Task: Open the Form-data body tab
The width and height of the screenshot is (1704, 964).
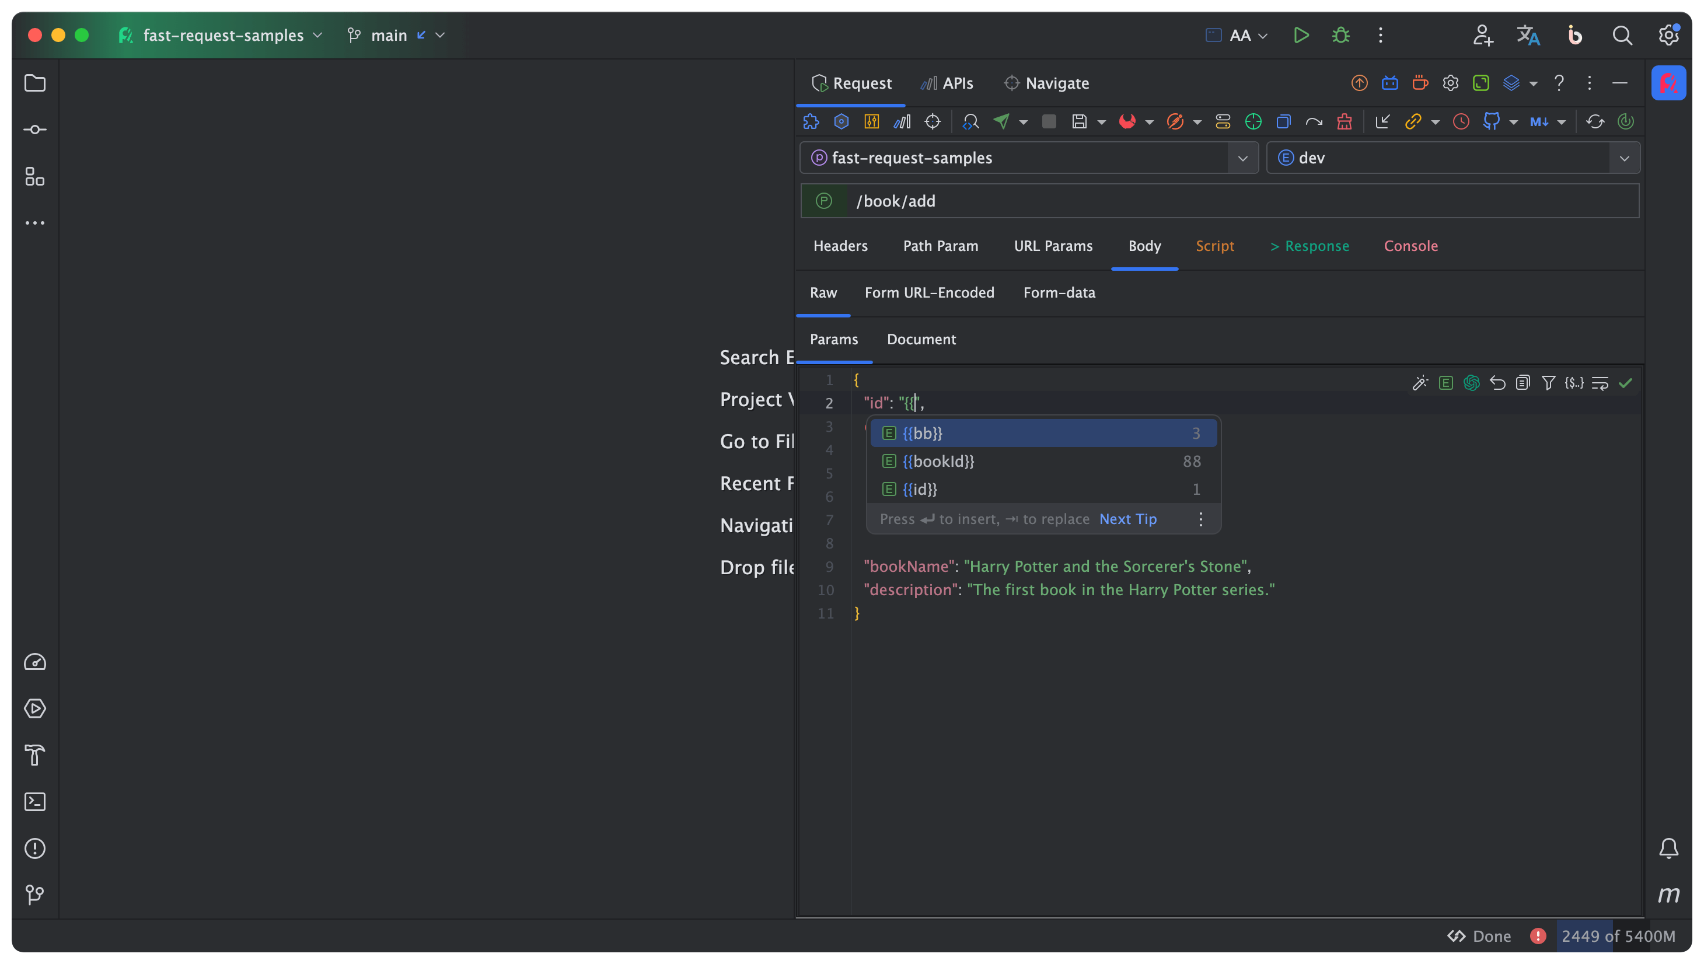Action: pos(1059,293)
